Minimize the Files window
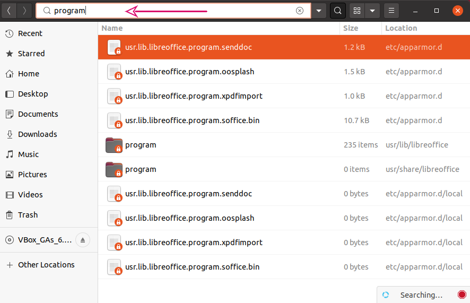The width and height of the screenshot is (470, 303). pos(415,11)
